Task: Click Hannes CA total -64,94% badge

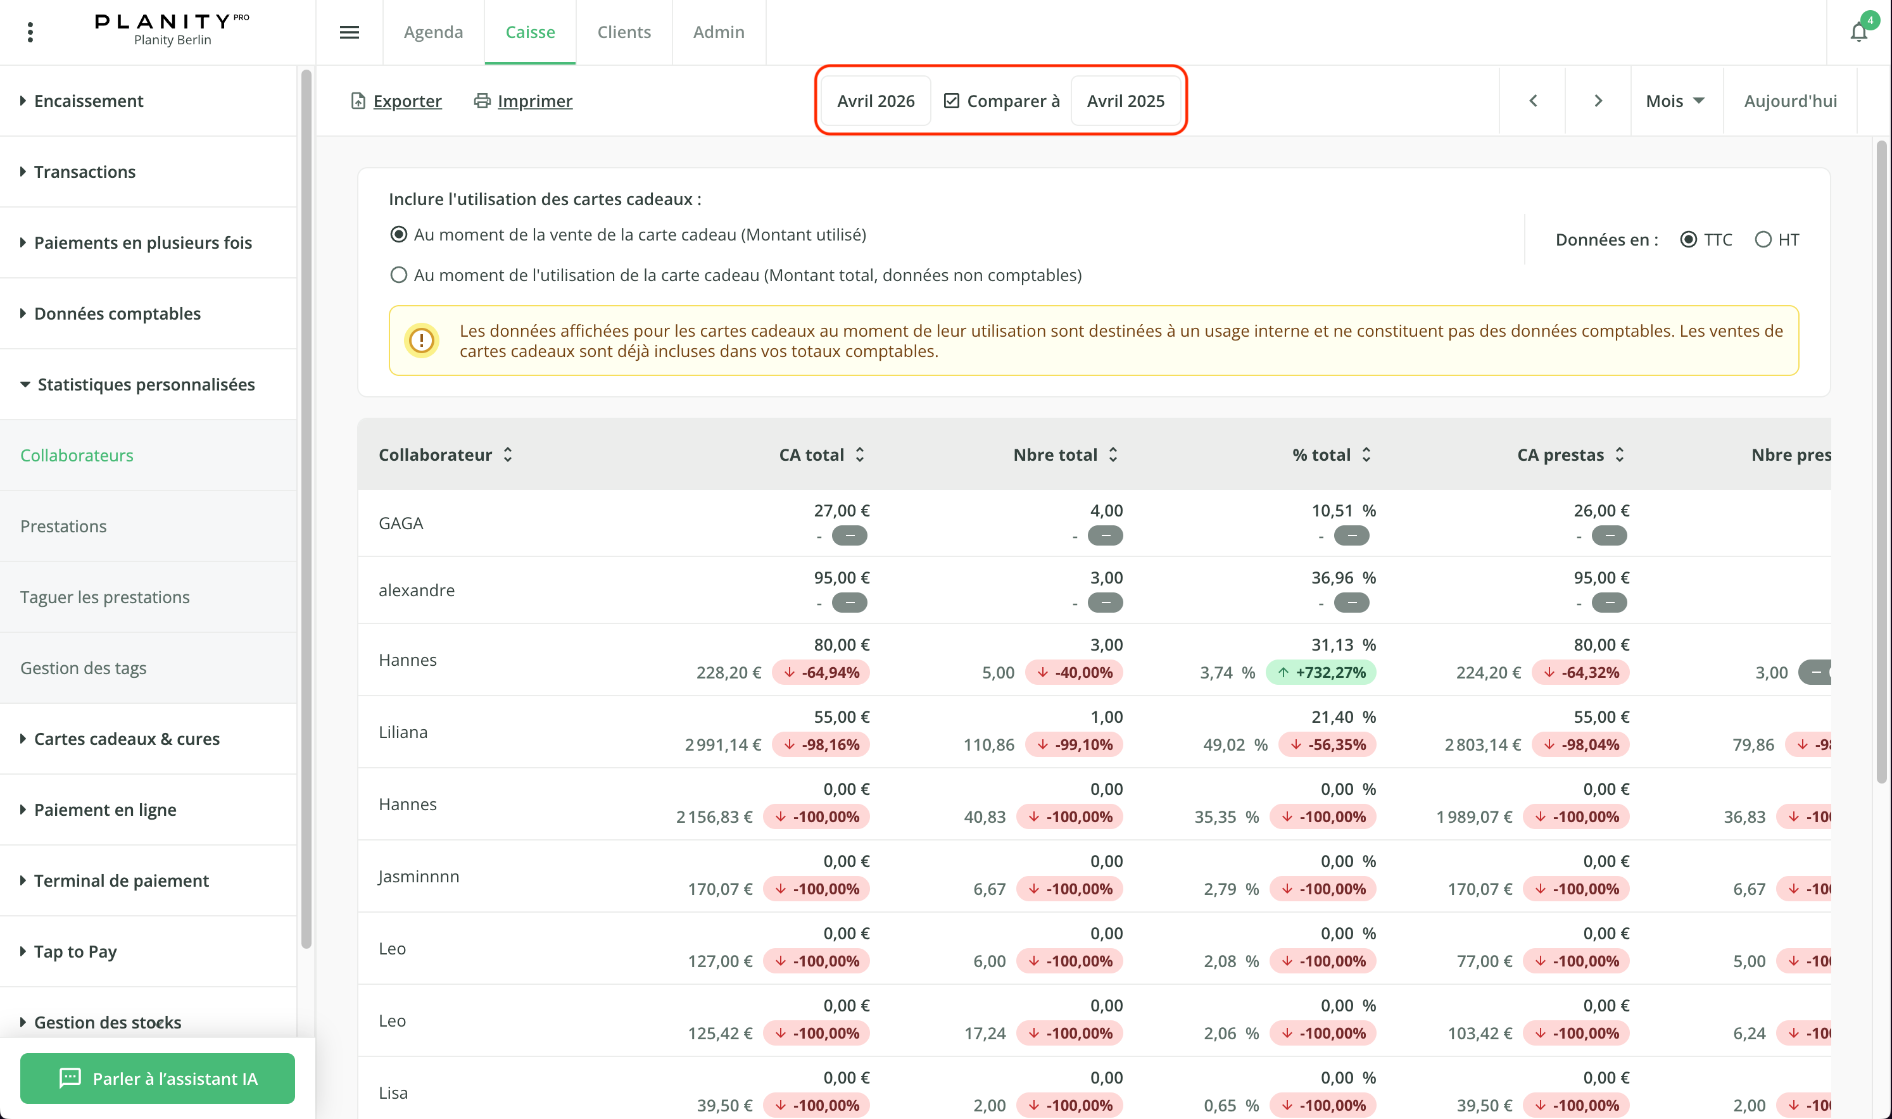Action: tap(821, 673)
